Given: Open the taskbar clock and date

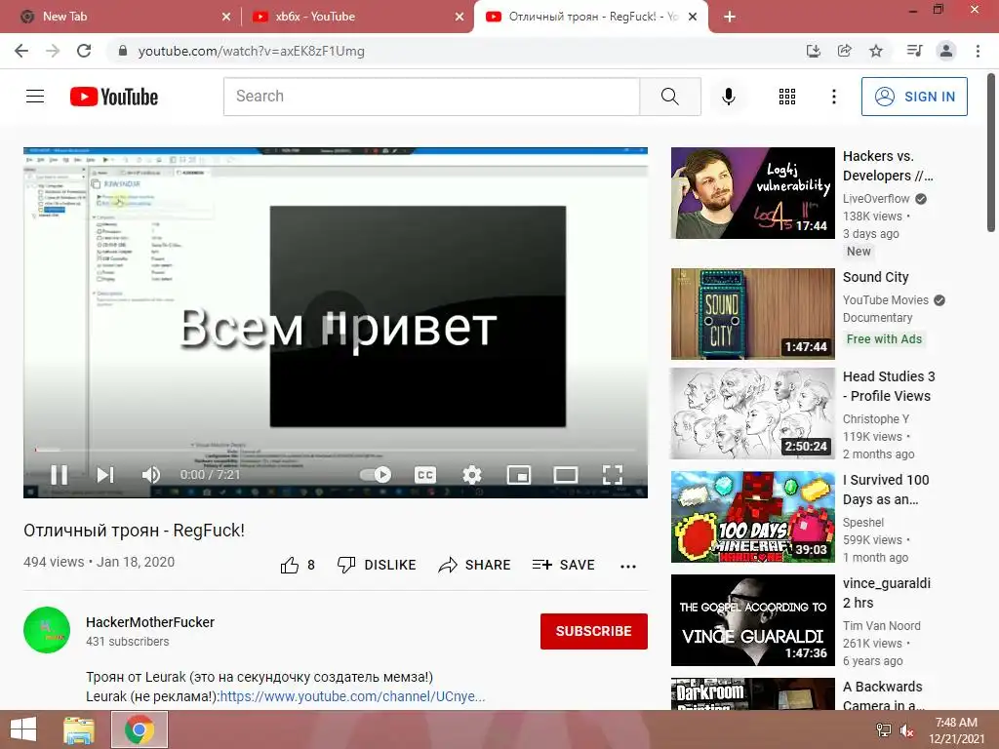Looking at the screenshot, I should coord(956,730).
